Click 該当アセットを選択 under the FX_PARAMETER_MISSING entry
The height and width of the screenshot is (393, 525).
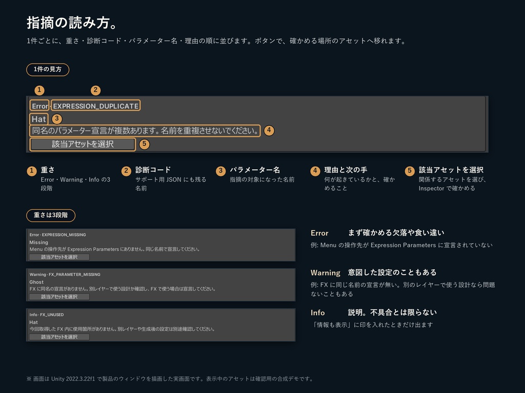click(59, 297)
